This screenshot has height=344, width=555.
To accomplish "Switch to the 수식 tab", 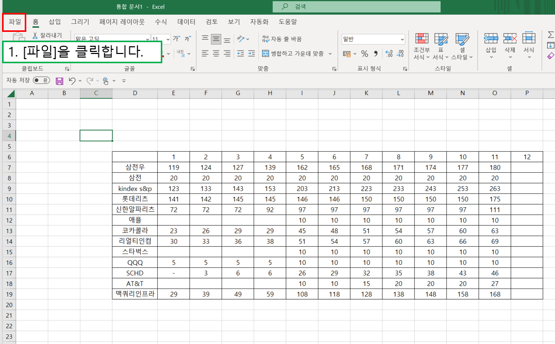I will tap(161, 22).
